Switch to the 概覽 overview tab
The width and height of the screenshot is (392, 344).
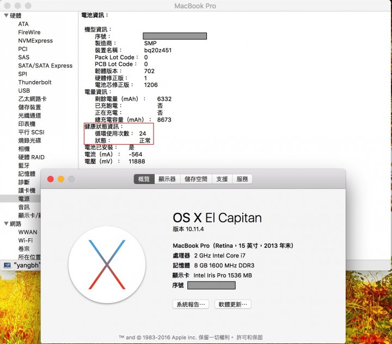tap(144, 179)
